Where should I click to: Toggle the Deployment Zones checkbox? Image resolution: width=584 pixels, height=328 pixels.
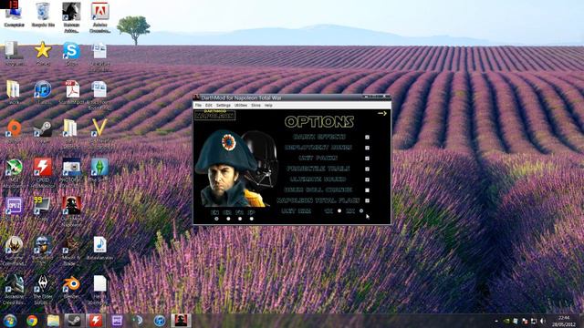point(367,148)
